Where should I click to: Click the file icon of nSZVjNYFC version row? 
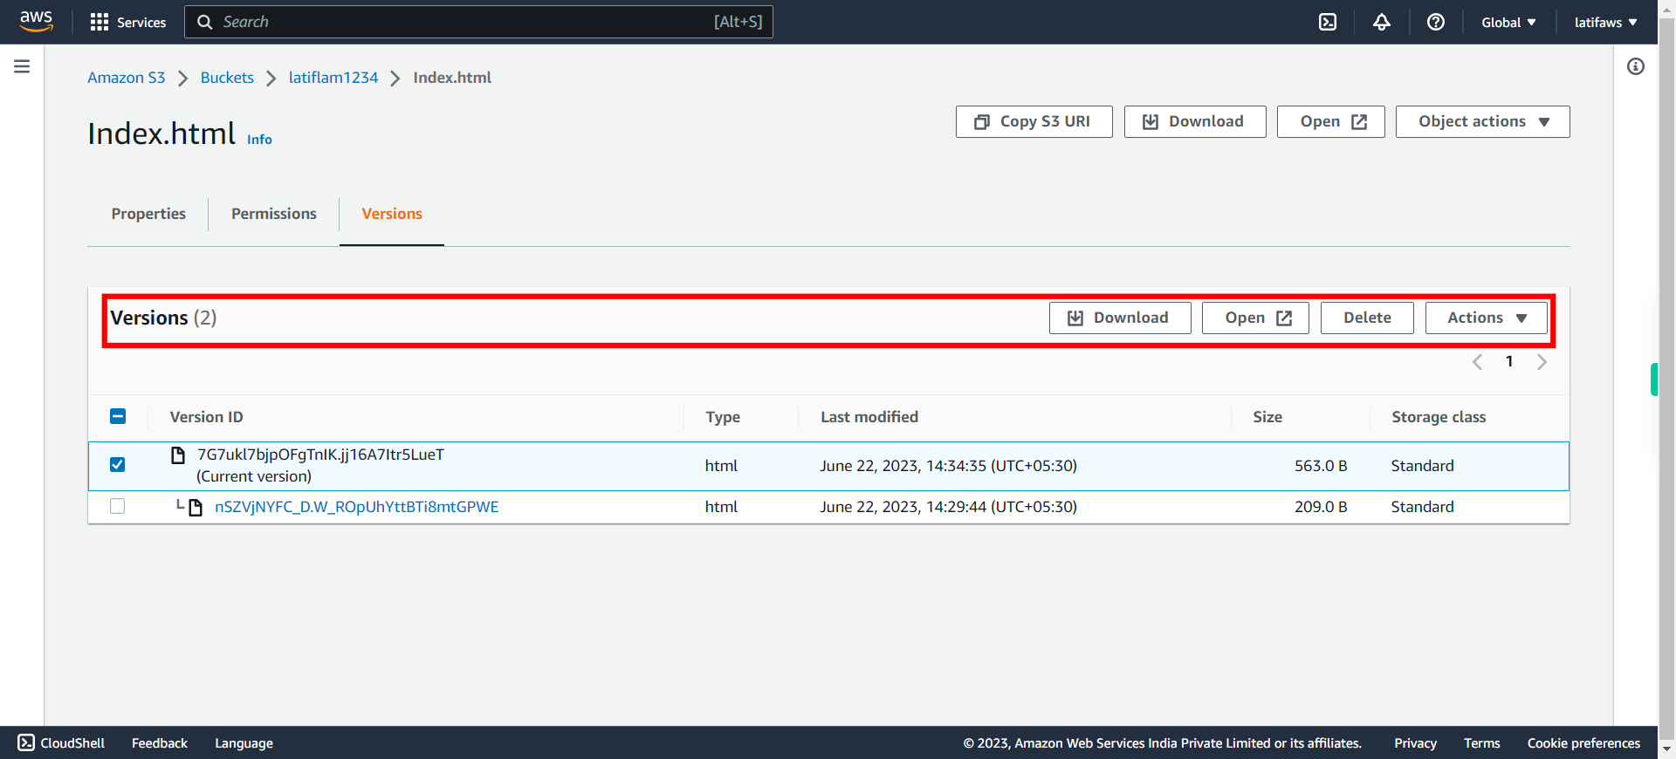(x=196, y=507)
